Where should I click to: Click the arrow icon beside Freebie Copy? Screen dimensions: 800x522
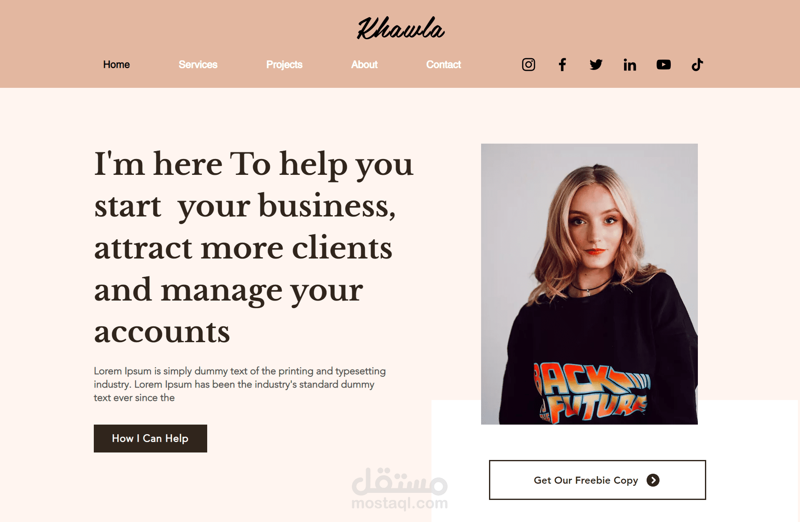(x=653, y=480)
